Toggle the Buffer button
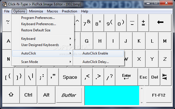Screen dimensions: 175x109 [x=69, y=95]
